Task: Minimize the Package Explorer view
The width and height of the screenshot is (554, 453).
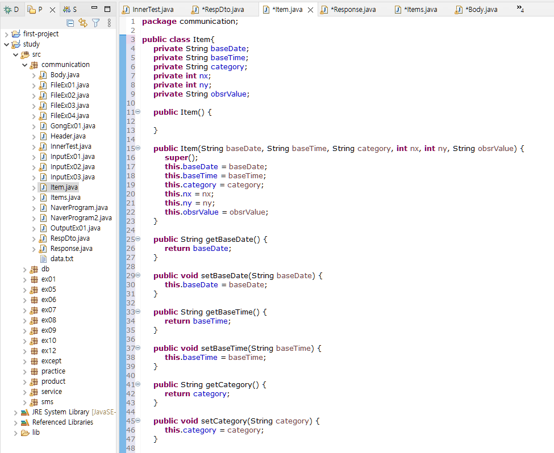Action: 94,8
